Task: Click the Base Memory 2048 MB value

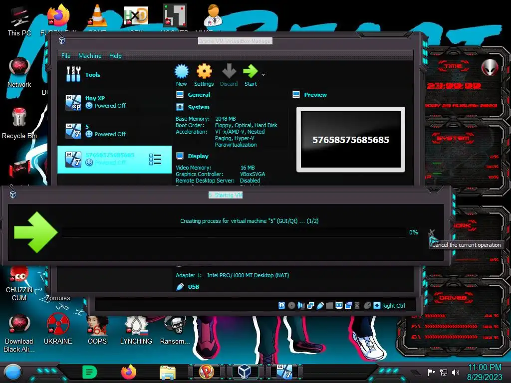Action: pos(226,119)
